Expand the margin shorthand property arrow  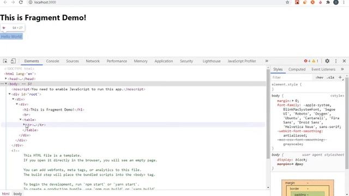point(293,101)
